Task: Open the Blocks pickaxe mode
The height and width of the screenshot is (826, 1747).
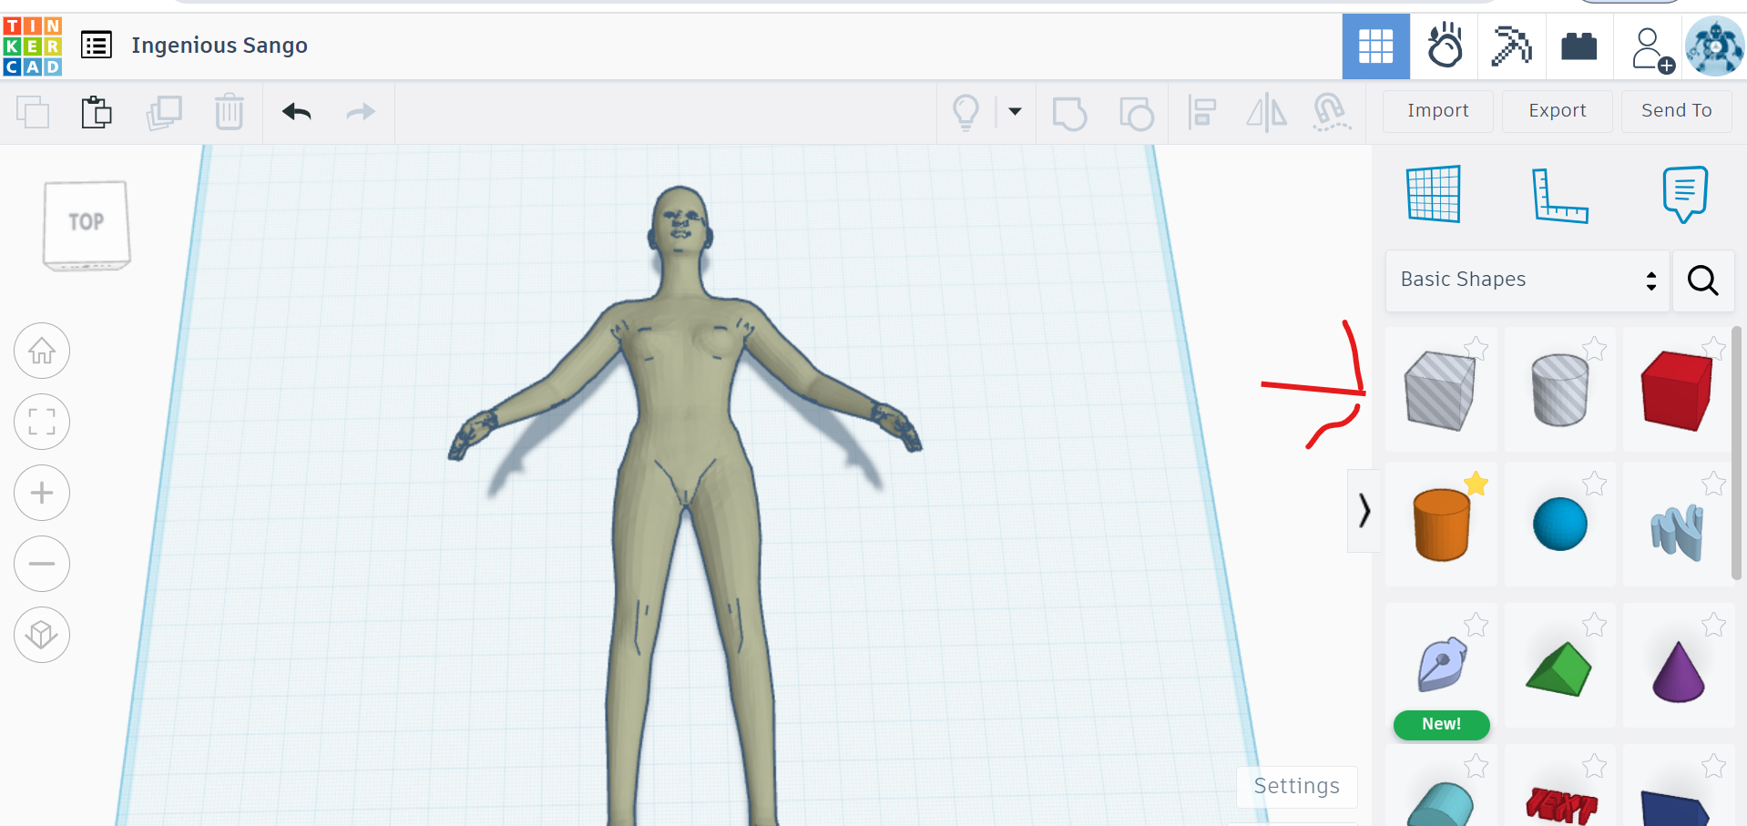Action: (x=1511, y=46)
